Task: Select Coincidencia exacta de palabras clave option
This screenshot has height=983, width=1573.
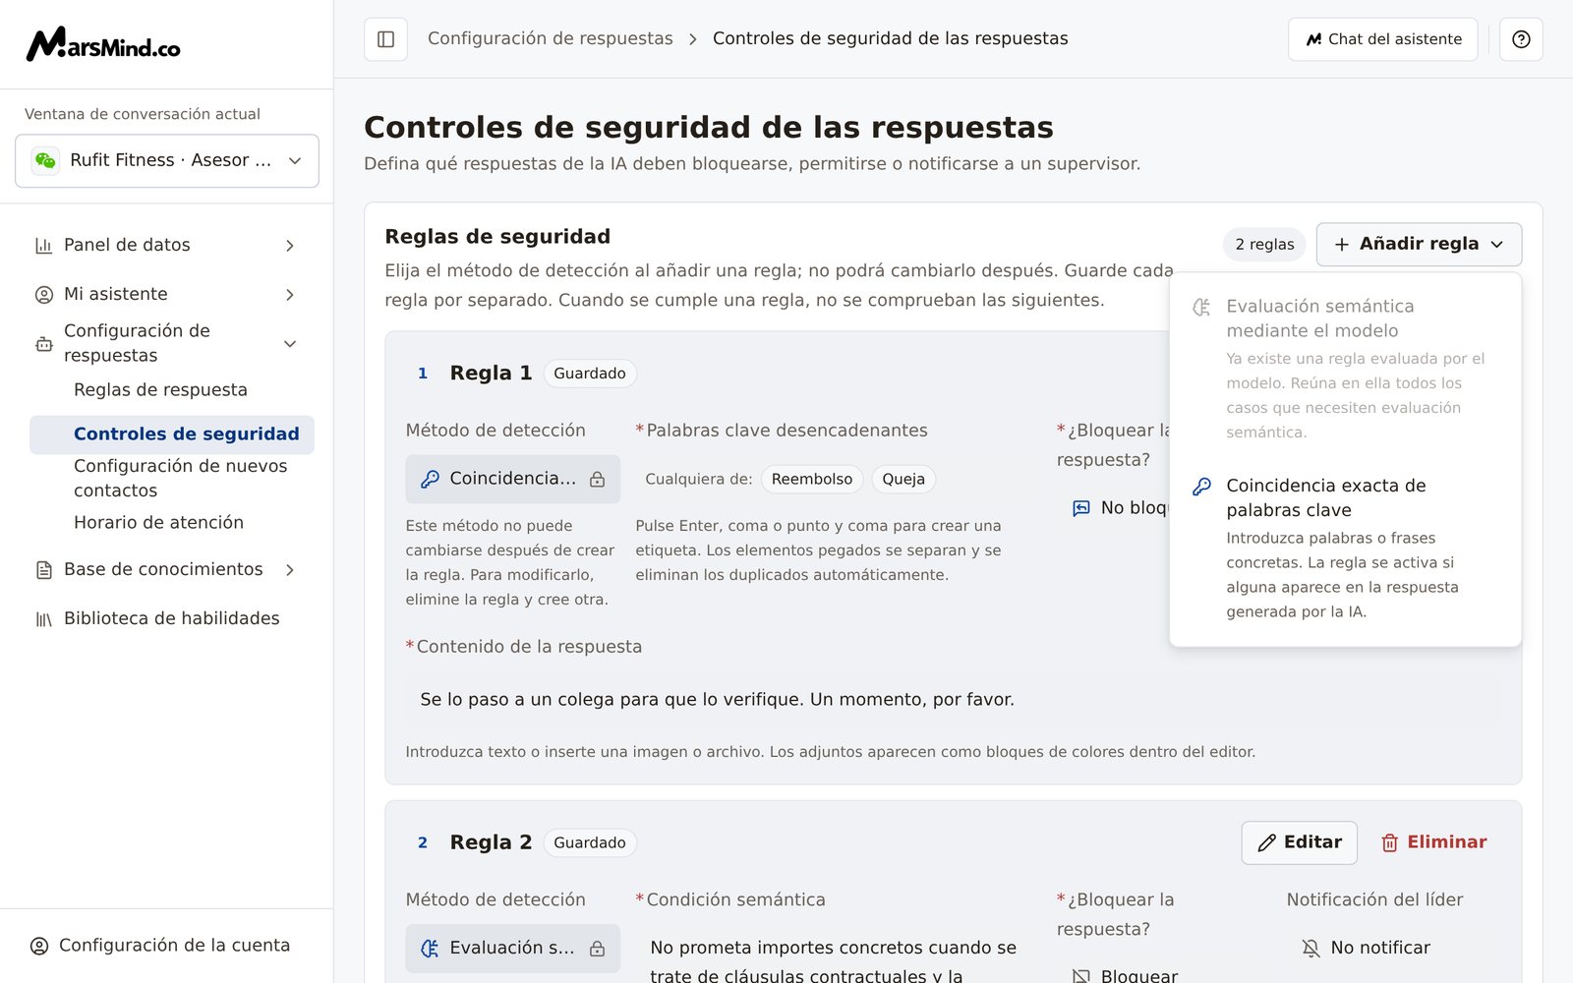Action: (x=1345, y=548)
